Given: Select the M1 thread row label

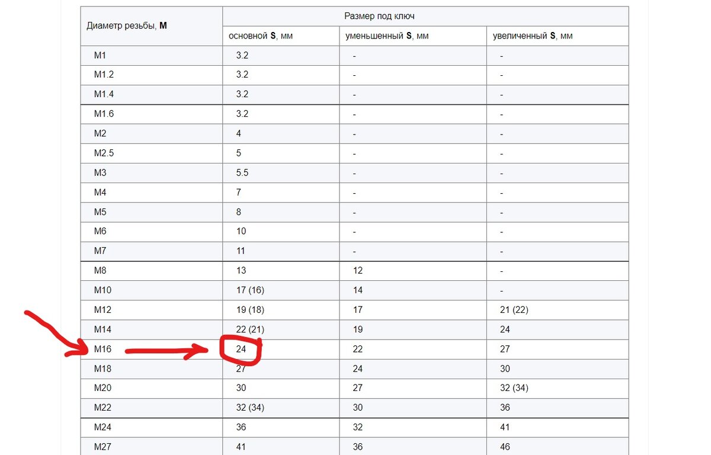Looking at the screenshot, I should (x=100, y=56).
